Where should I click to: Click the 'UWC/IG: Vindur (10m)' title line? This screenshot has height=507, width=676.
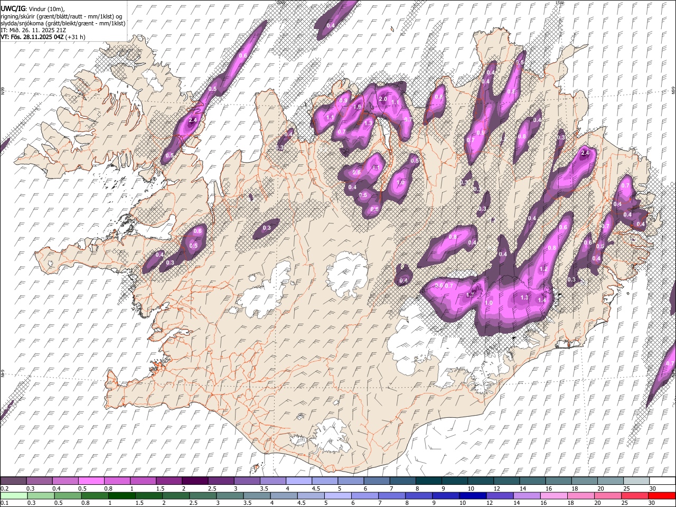[x=33, y=9]
